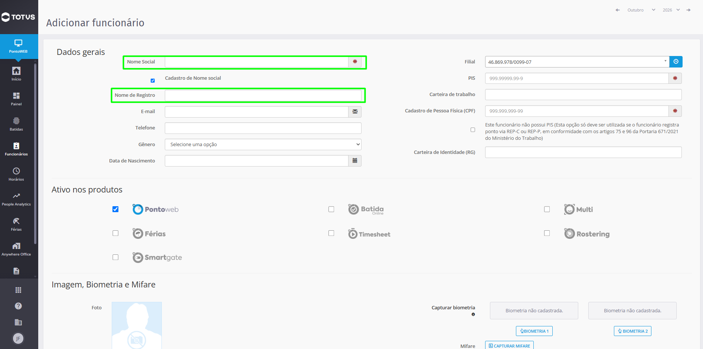
Task: Click the Telefone input field
Action: [263, 128]
